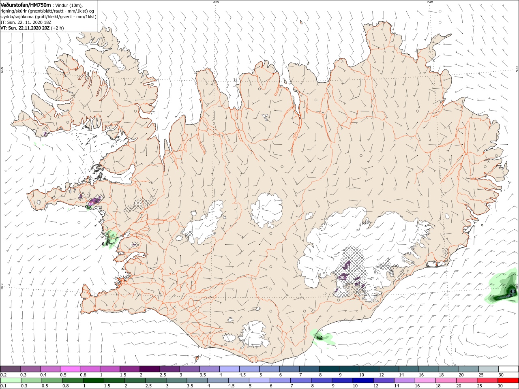
Task: Click the 4.0 precipitation value at the east edge
Action: (513, 291)
